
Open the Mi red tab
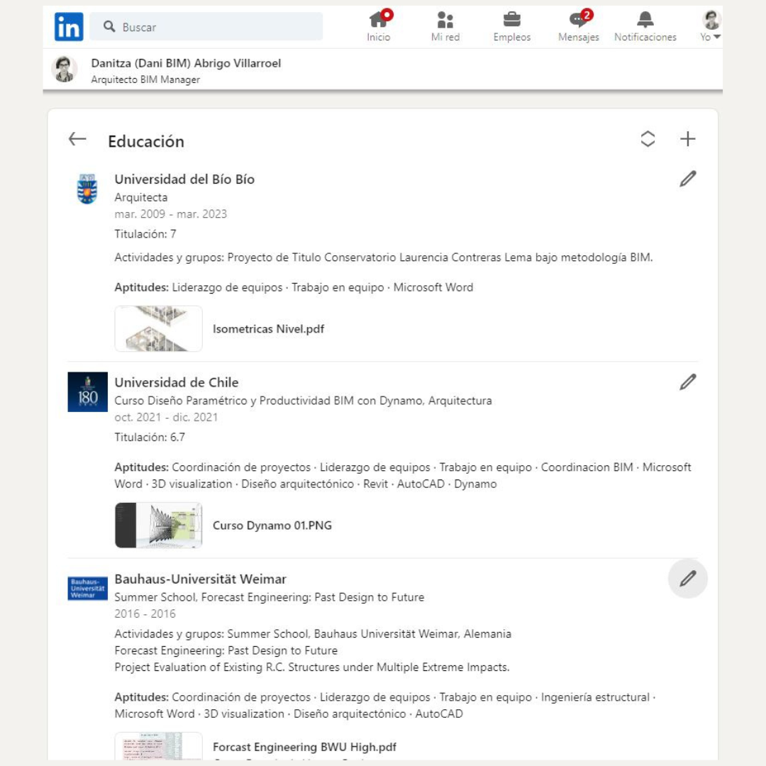445,26
